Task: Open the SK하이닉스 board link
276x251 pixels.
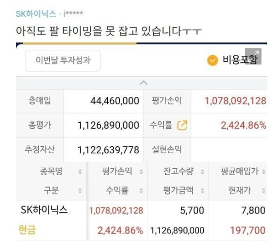Action: (36, 13)
